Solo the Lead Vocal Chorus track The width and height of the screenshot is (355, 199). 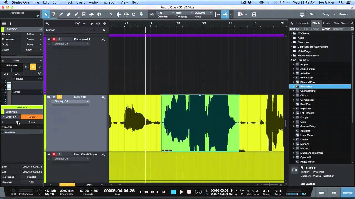click(59, 154)
